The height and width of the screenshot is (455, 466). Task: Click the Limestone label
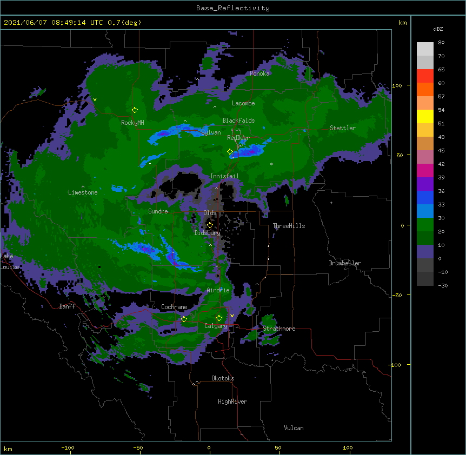(83, 192)
